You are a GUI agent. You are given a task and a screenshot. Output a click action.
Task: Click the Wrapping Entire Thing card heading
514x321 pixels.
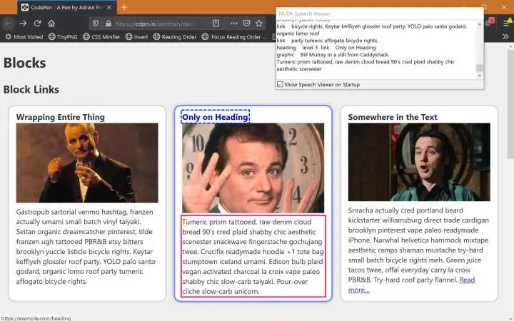60,117
